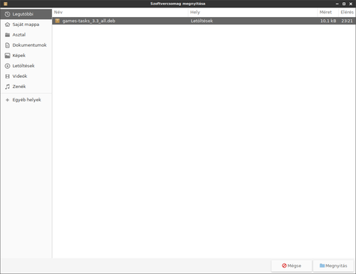Click the folder icon beside Asztal
The width and height of the screenshot is (356, 274).
(x=7, y=35)
